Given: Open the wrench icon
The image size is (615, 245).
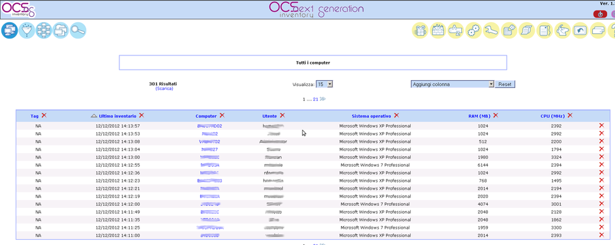Looking at the screenshot, I should click(492, 30).
